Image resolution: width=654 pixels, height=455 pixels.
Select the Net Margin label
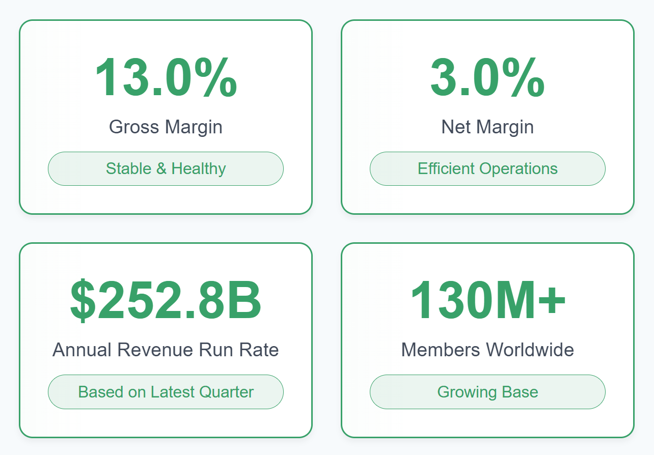[x=487, y=127]
